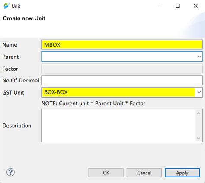The width and height of the screenshot is (205, 183).
Task: Select the GST Unit BOX-BOX field
Action: 122,92
